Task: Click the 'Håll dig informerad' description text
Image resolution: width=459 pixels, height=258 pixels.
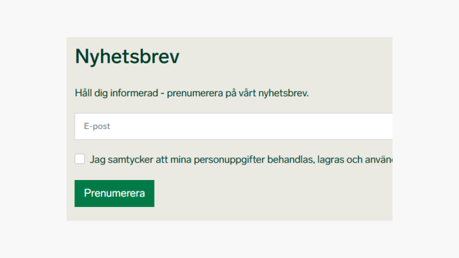Action: (x=192, y=93)
